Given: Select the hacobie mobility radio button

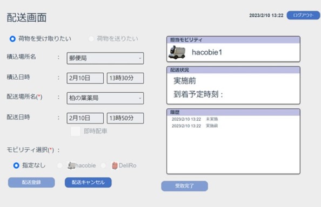Looking at the screenshot, I should point(60,165).
